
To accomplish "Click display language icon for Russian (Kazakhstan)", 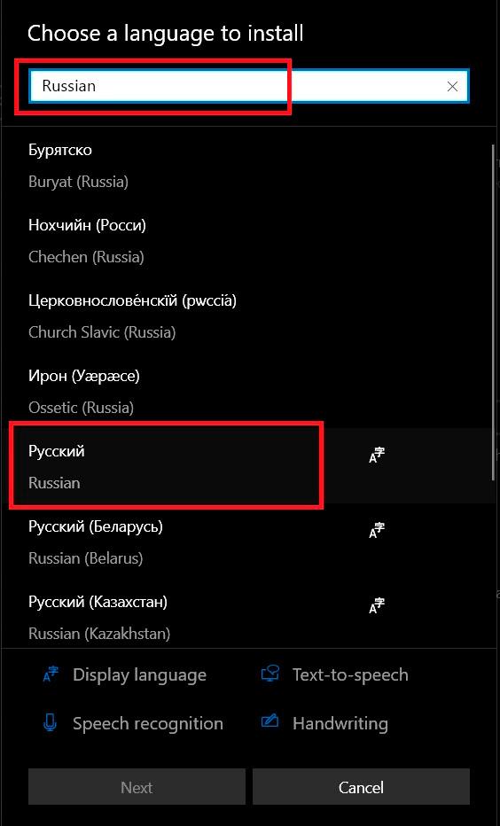I will [377, 606].
